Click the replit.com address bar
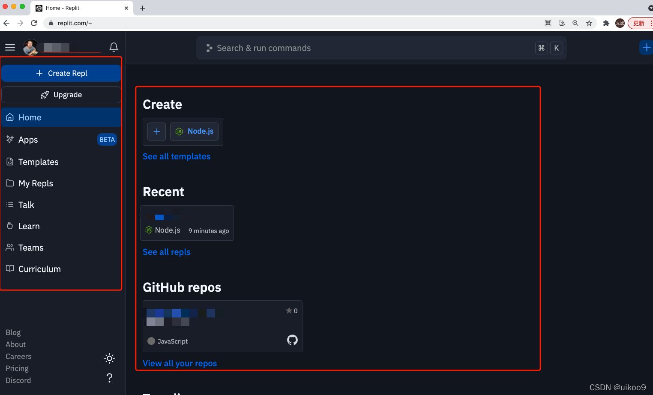 (291, 23)
